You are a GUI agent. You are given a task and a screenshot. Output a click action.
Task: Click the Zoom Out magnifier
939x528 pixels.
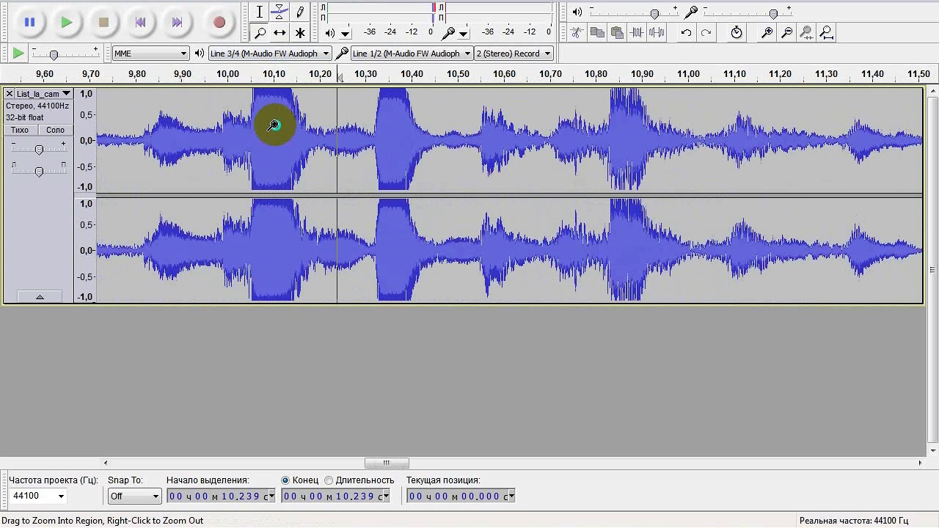point(786,32)
